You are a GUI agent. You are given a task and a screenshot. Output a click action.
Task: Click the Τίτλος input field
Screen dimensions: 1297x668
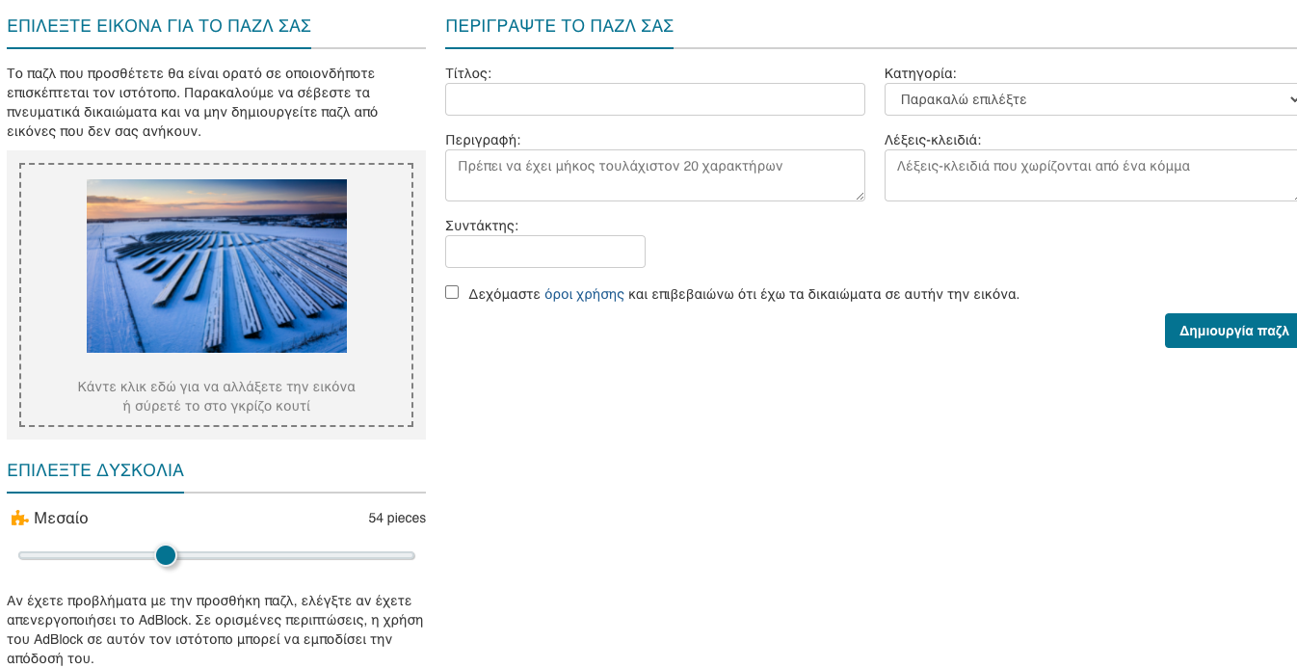tap(655, 99)
